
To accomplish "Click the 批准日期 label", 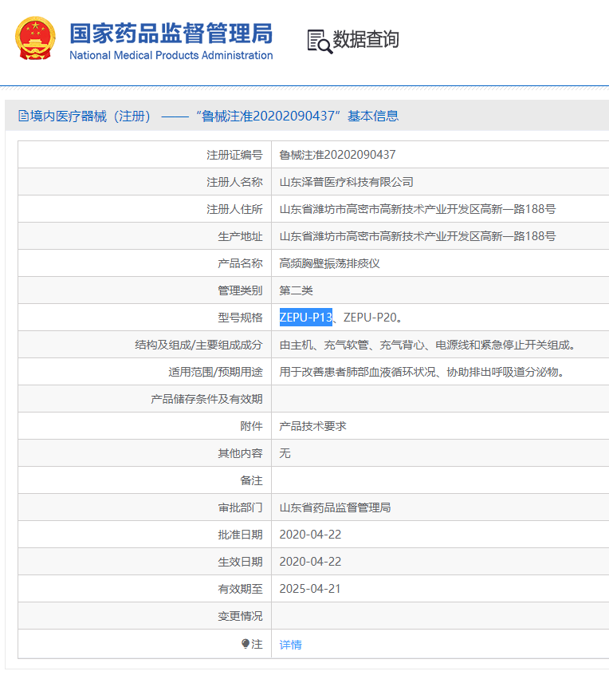I will click(240, 535).
